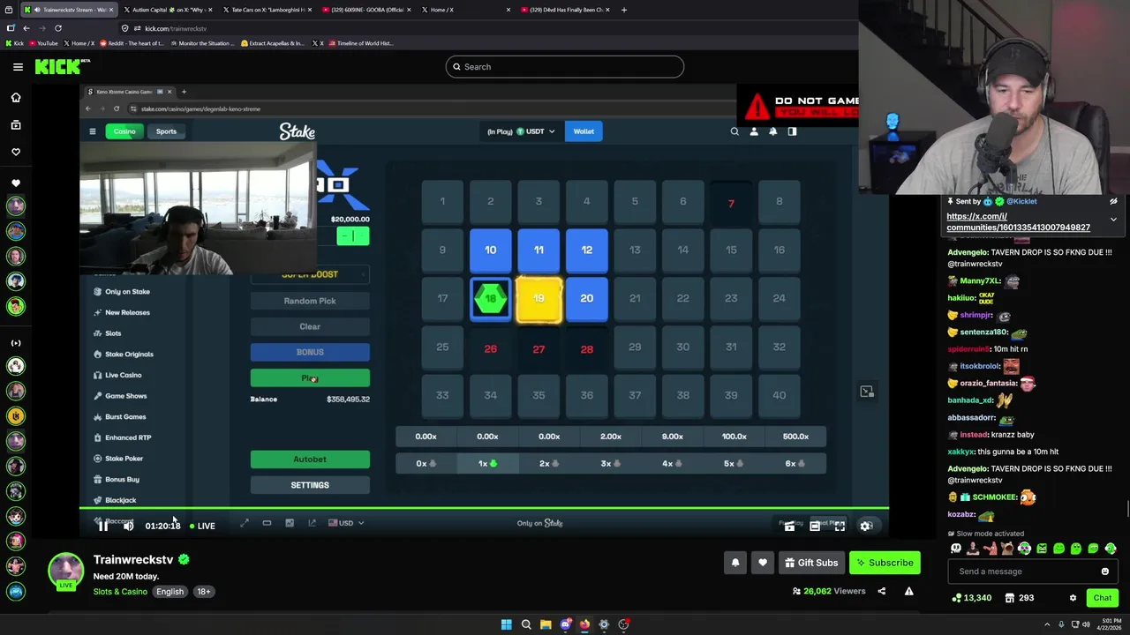Open the shop icon showing 293

point(1019,598)
